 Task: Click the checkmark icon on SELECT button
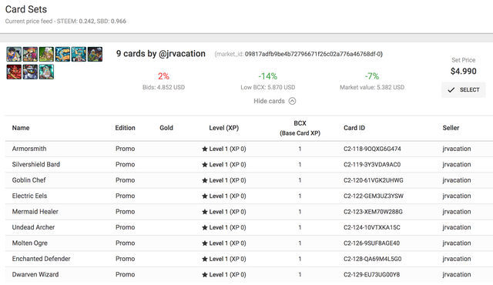point(451,90)
